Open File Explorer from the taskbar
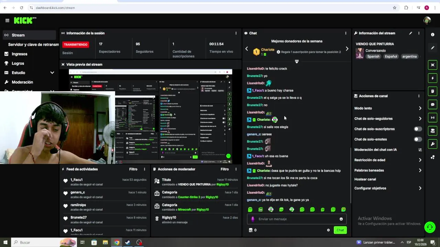 [105, 242]
